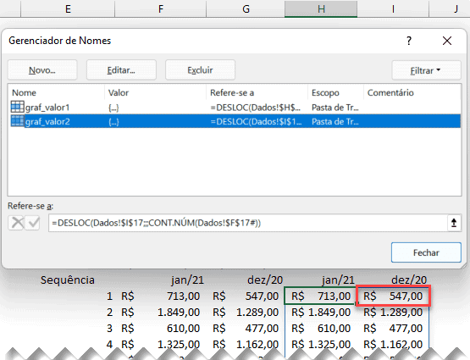Click the 1.289,00 cell in column G
This screenshot has height=360, width=470.
point(246,313)
